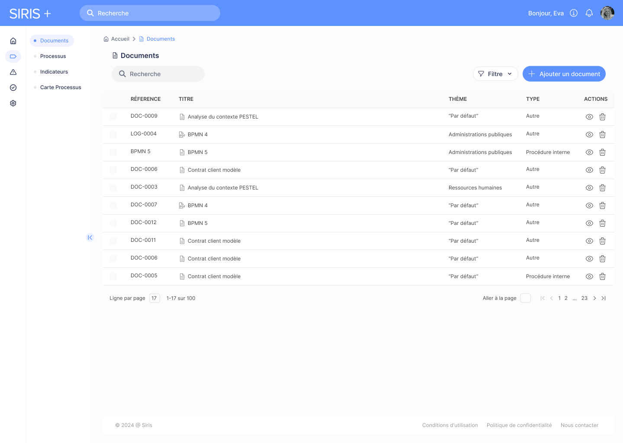
Task: Click Ajouter un document button
Action: (564, 74)
